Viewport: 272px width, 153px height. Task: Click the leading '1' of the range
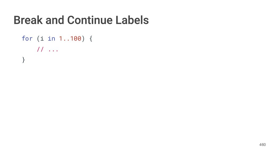[x=61, y=39]
